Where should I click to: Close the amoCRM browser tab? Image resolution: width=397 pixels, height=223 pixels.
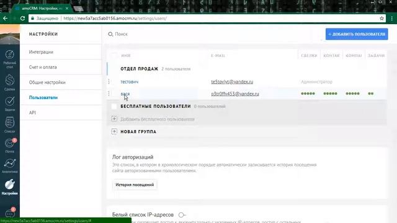[x=67, y=8]
